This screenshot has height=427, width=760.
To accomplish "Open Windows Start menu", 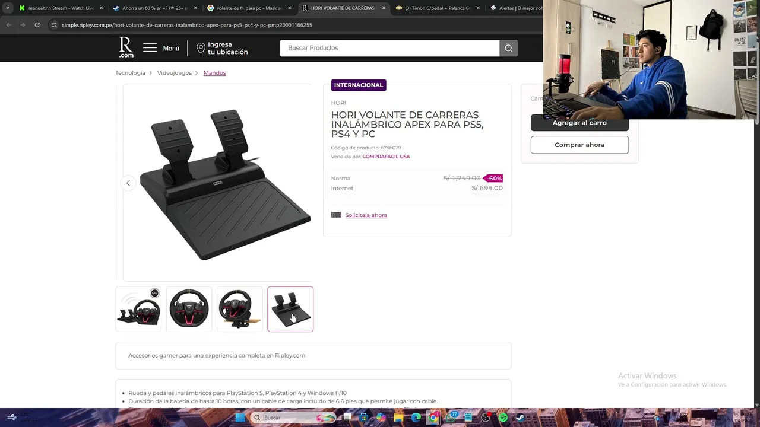I will [240, 418].
